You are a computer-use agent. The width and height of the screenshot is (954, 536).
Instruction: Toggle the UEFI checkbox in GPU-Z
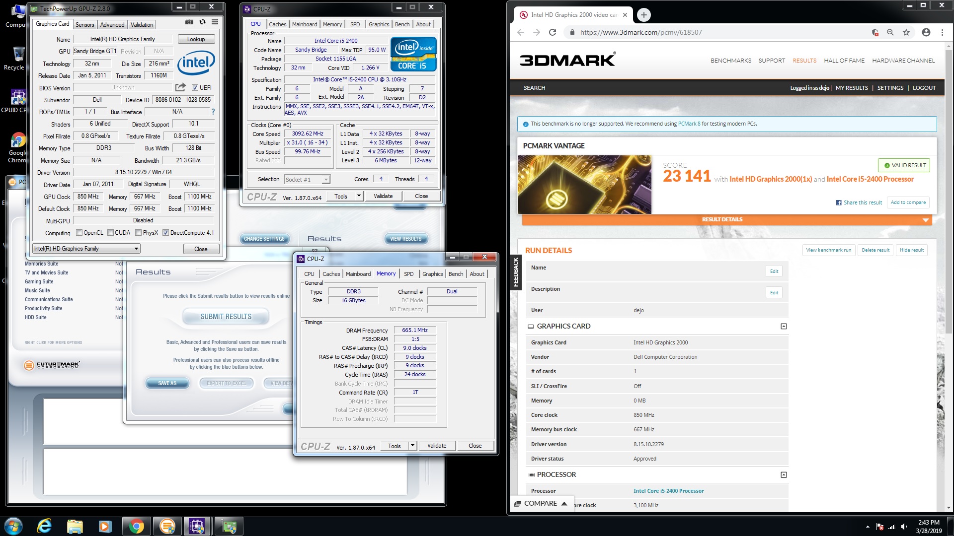(x=195, y=88)
